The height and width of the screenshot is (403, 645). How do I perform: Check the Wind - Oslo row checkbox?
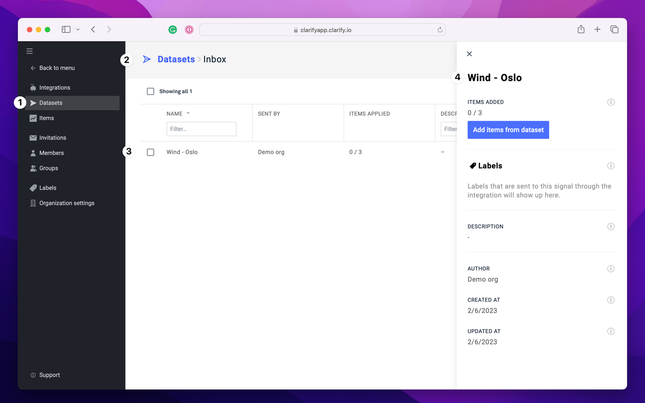click(151, 152)
